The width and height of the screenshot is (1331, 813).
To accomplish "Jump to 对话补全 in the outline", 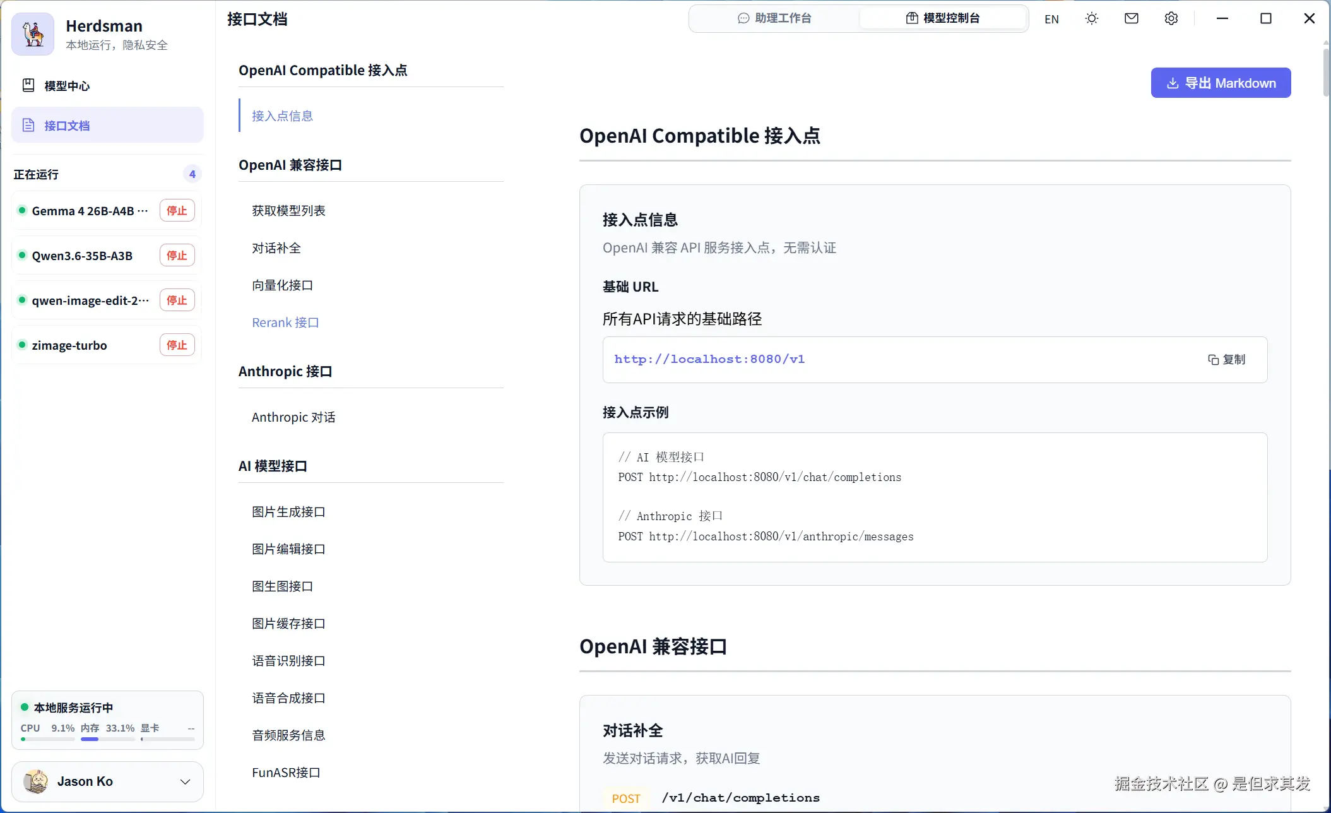I will point(276,248).
